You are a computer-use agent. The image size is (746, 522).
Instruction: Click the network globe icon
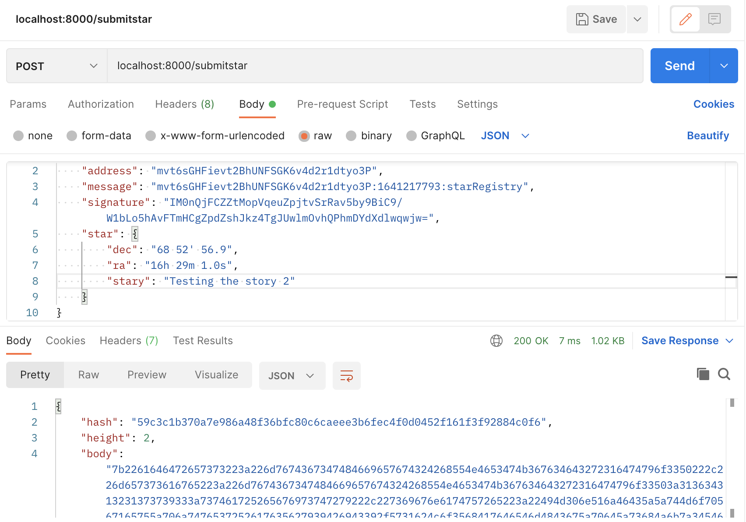click(496, 341)
